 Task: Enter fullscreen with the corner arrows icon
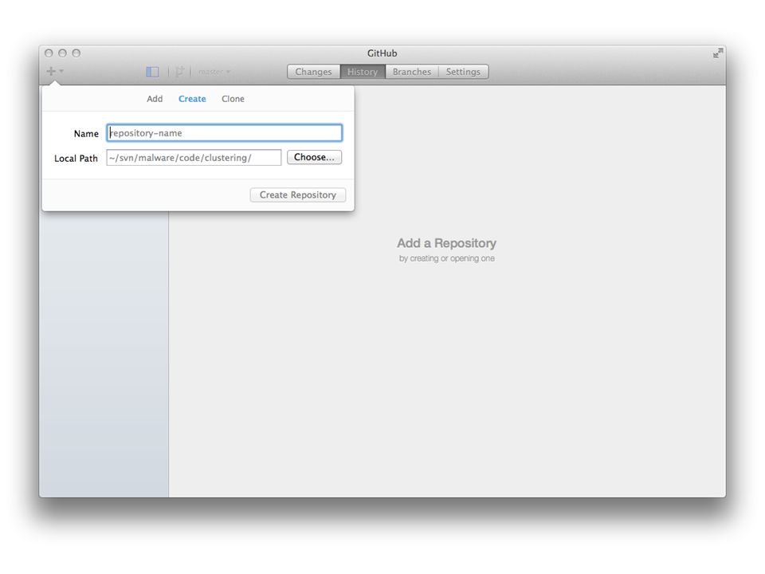(x=718, y=53)
